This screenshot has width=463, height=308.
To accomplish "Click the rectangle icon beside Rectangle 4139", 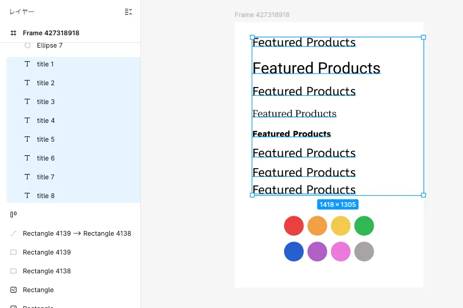I will point(13,252).
